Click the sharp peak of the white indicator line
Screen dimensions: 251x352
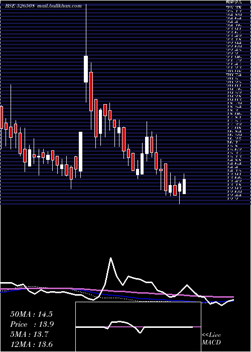(111, 258)
